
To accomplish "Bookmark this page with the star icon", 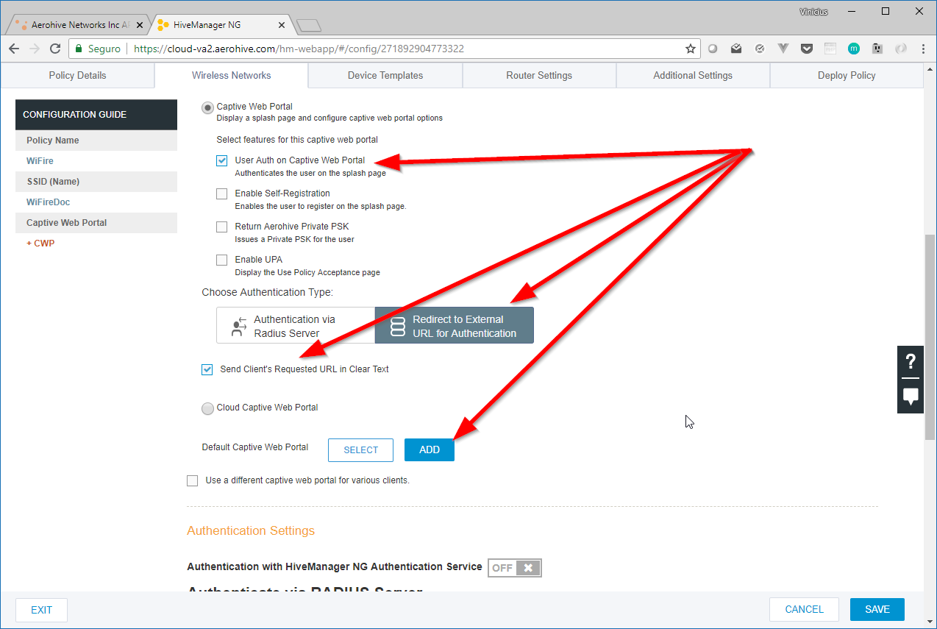I will point(690,49).
